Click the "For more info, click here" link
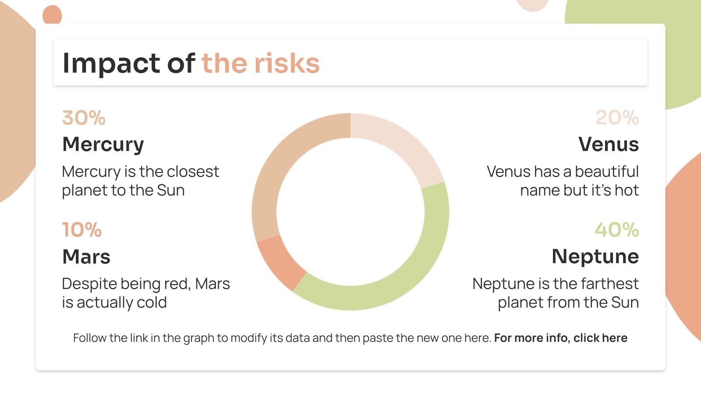This screenshot has height=394, width=701. pos(560,338)
